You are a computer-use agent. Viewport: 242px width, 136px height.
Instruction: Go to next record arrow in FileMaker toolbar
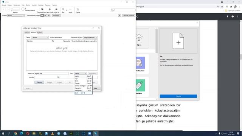pos(8,9)
